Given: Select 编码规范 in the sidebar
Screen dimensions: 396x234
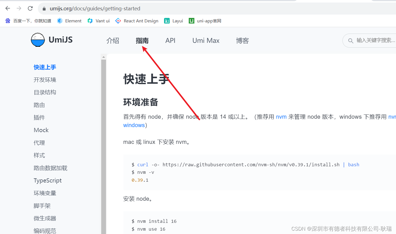Looking at the screenshot, I should click(x=45, y=231).
